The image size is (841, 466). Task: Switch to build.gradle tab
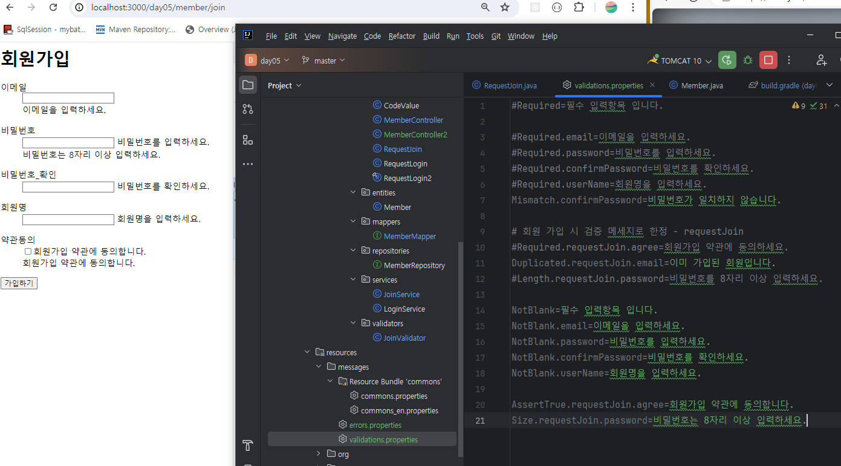[783, 85]
